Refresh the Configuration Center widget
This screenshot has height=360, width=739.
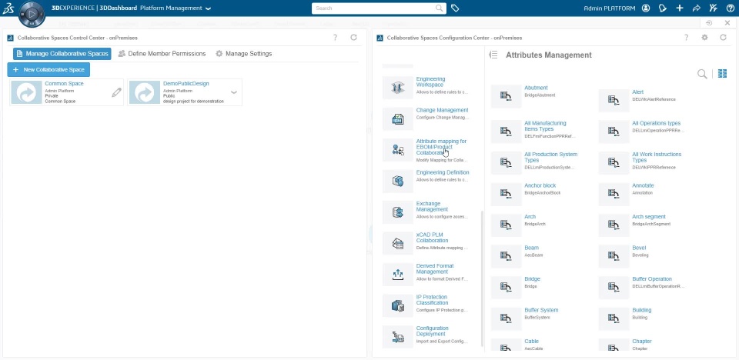pyautogui.click(x=723, y=38)
